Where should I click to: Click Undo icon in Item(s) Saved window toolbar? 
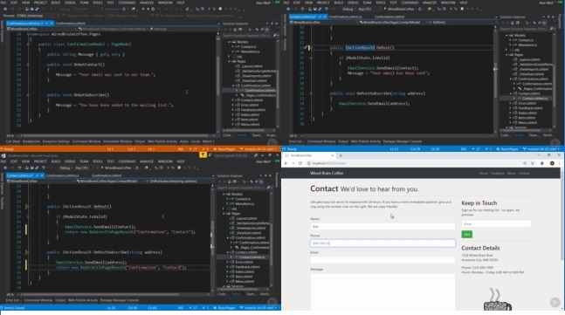point(44,168)
